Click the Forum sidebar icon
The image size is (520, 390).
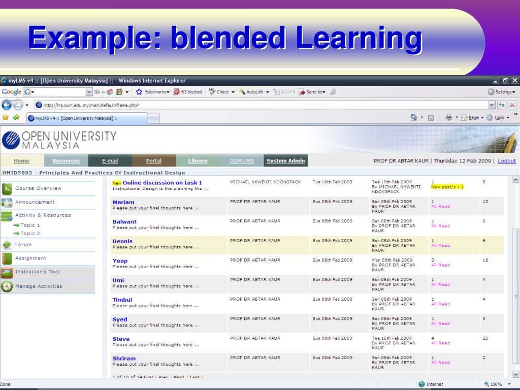[x=7, y=245]
